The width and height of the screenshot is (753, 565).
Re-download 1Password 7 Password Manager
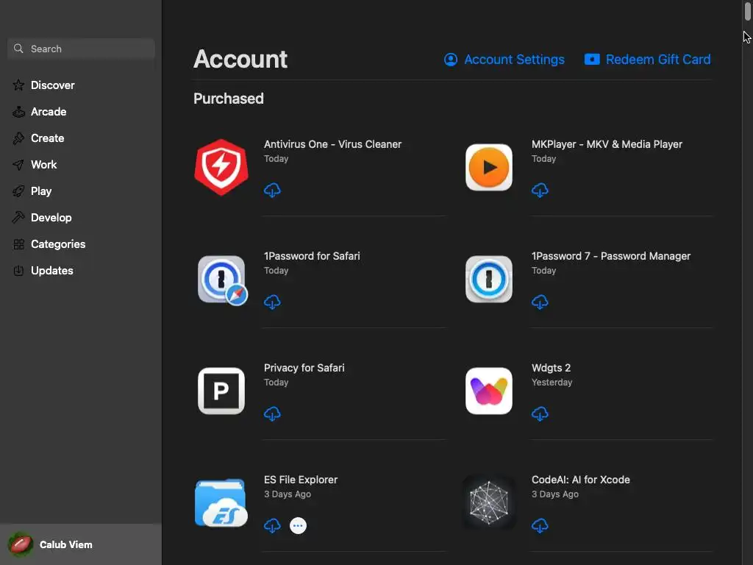click(x=540, y=302)
